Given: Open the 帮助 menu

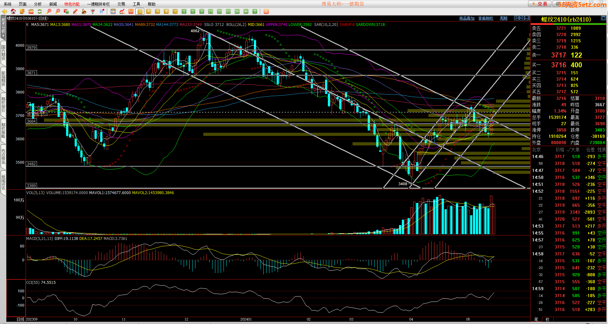Looking at the screenshot, I should pyautogui.click(x=152, y=4).
